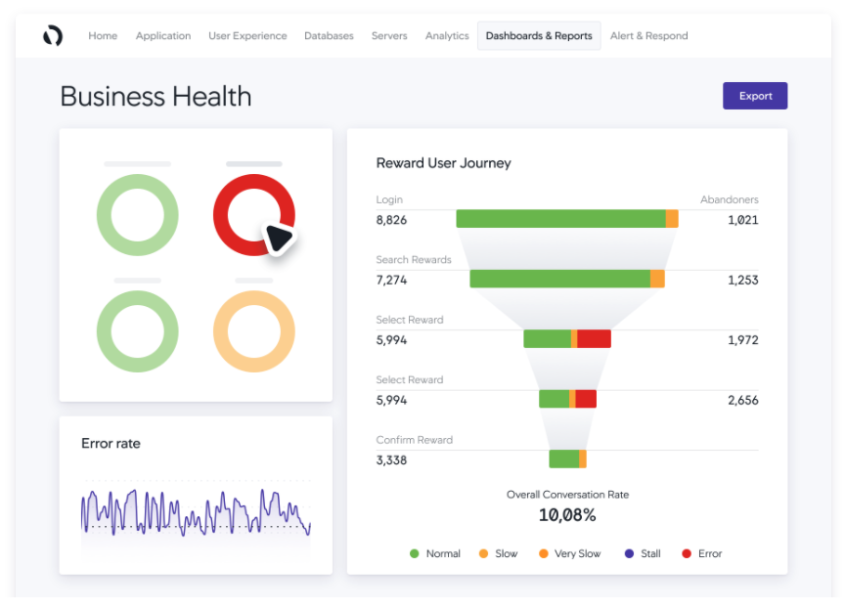This screenshot has width=846, height=611.
Task: Click the Slow legend dot
Action: [x=483, y=553]
